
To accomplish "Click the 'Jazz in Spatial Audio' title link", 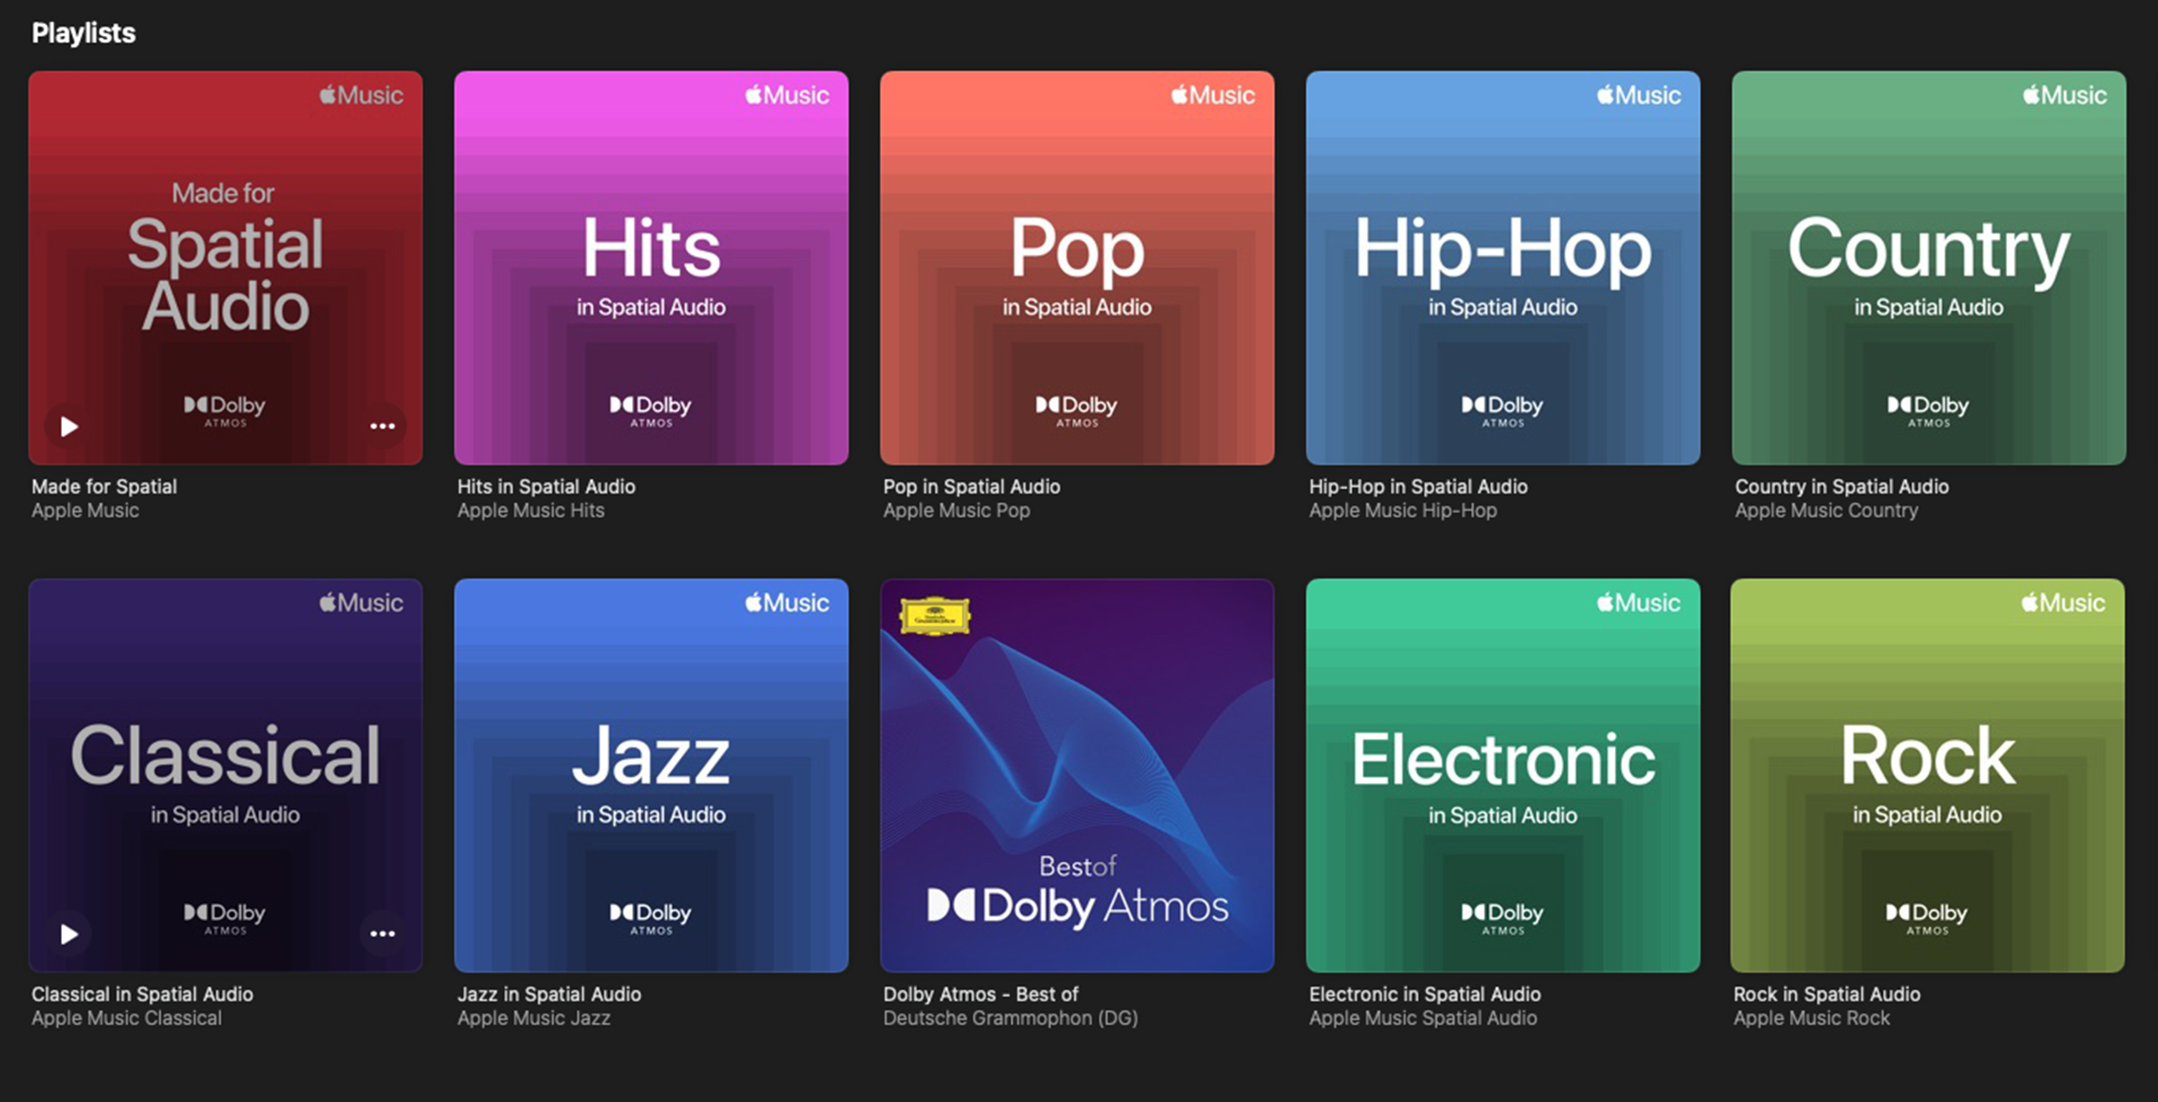I will click(548, 994).
